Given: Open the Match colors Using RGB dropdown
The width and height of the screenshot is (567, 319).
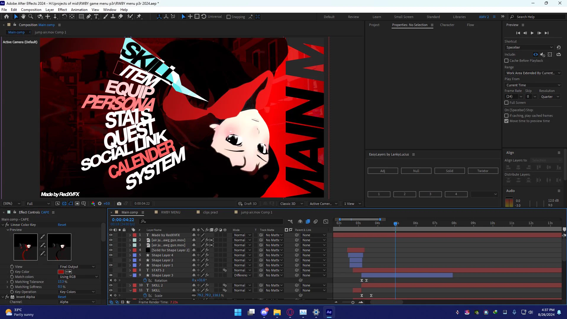Looking at the screenshot, I should tap(78, 277).
